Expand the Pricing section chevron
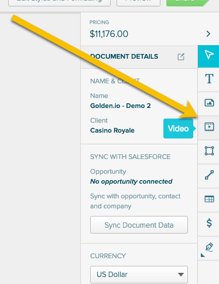Screen dimensions: 219x284 coord(208,34)
